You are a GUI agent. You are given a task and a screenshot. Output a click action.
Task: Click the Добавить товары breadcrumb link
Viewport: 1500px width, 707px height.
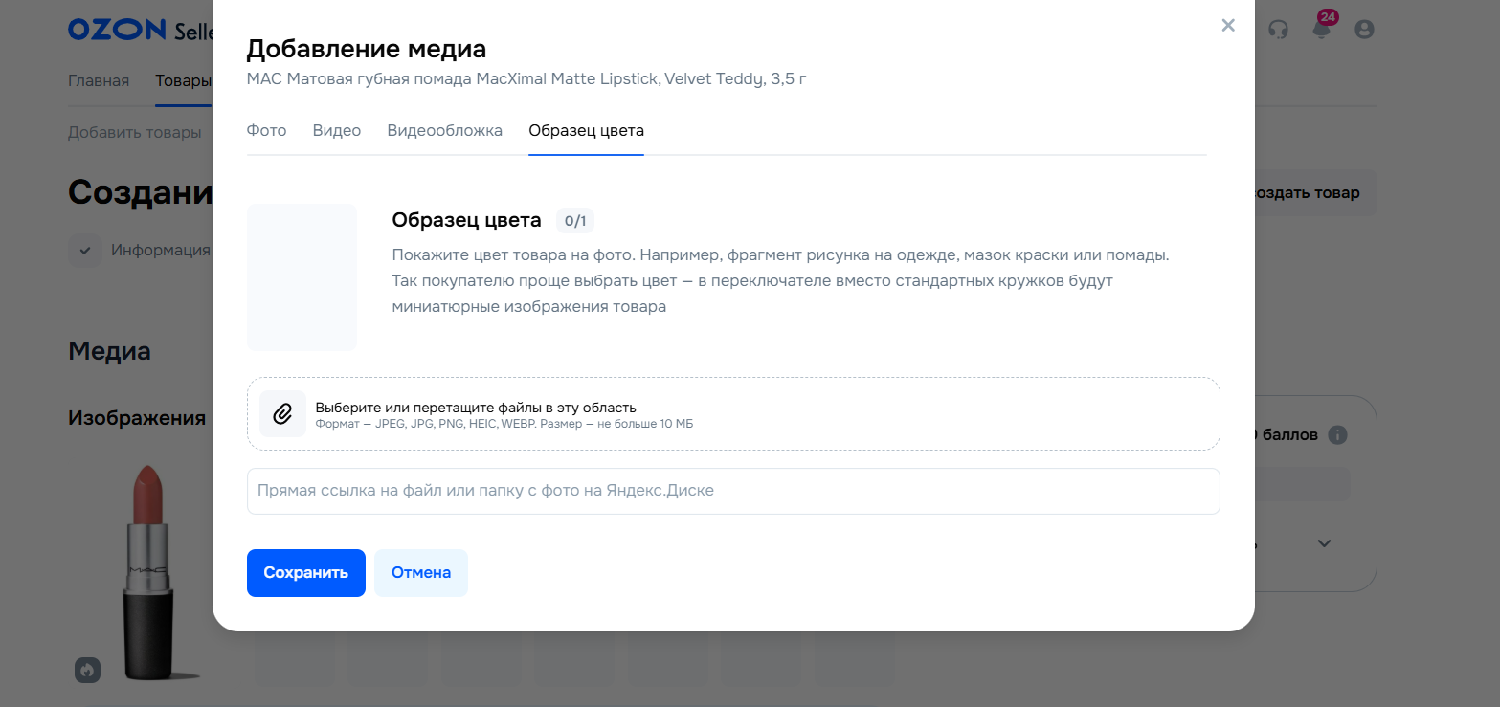click(x=134, y=132)
